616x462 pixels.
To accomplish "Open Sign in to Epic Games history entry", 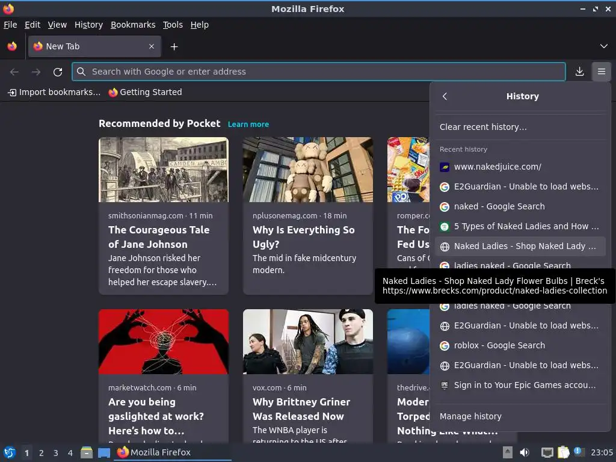I will coord(520,385).
